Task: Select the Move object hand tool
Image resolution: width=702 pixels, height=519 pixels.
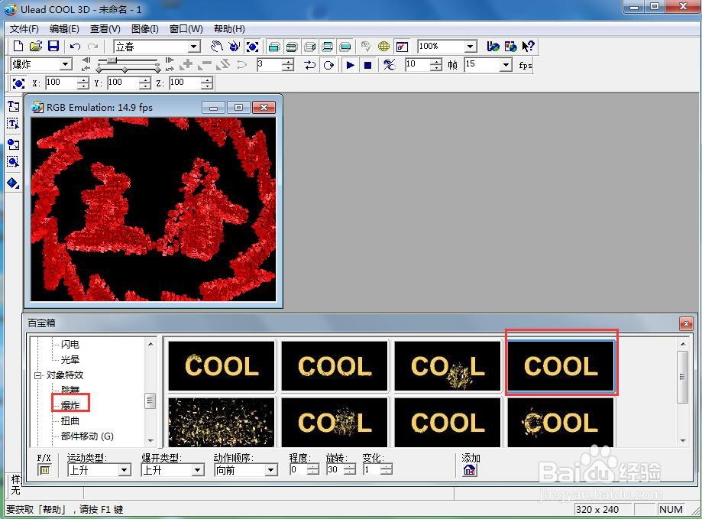Action: pyautogui.click(x=216, y=46)
